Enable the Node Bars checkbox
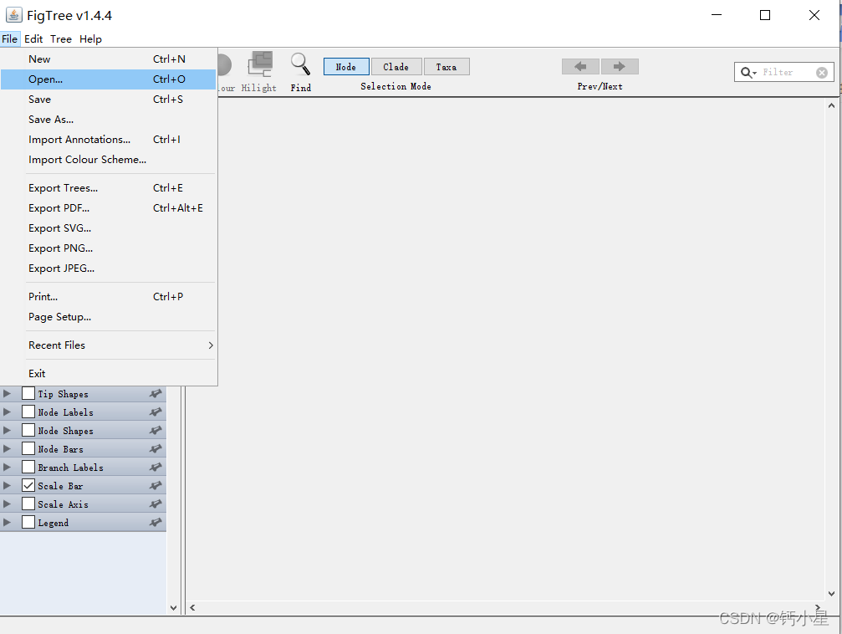Image resolution: width=842 pixels, height=634 pixels. (x=28, y=448)
